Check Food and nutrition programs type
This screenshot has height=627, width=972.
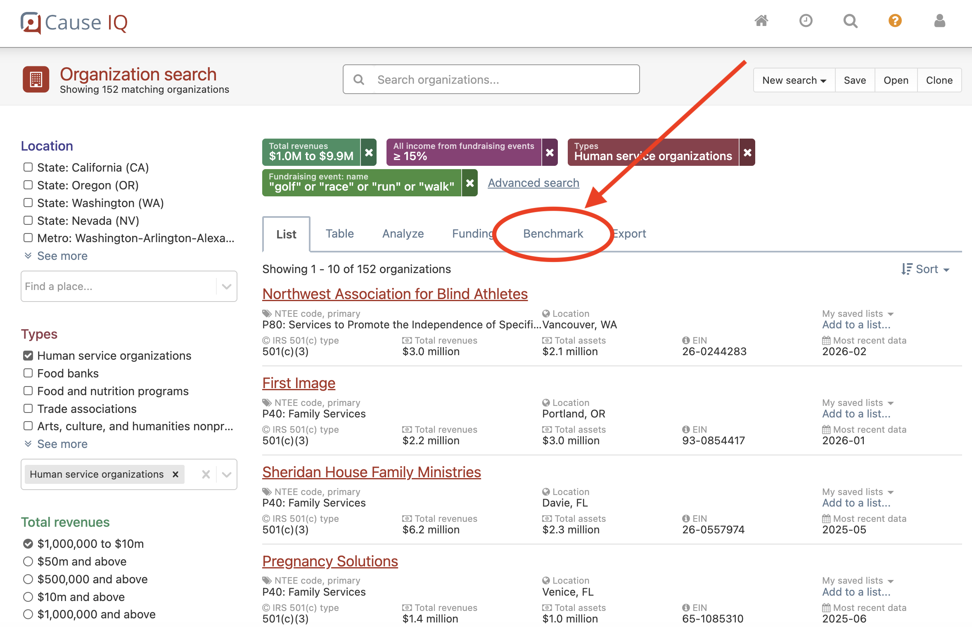[x=28, y=391]
